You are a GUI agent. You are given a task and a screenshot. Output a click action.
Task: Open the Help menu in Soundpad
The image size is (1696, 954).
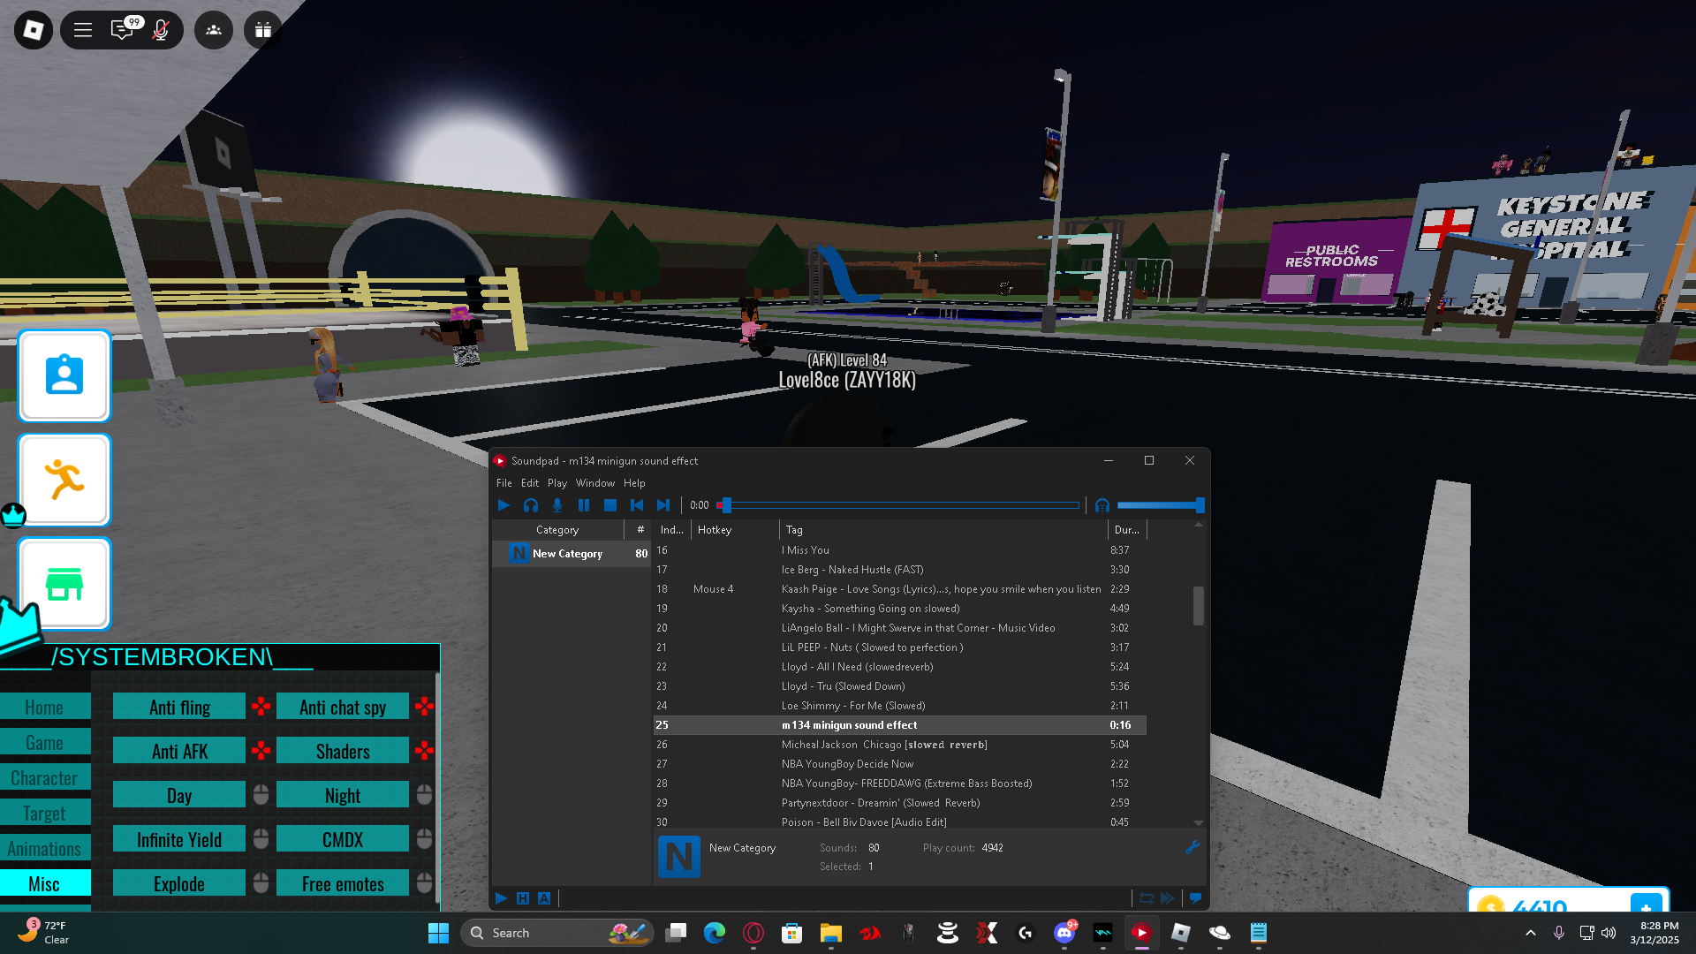click(634, 483)
